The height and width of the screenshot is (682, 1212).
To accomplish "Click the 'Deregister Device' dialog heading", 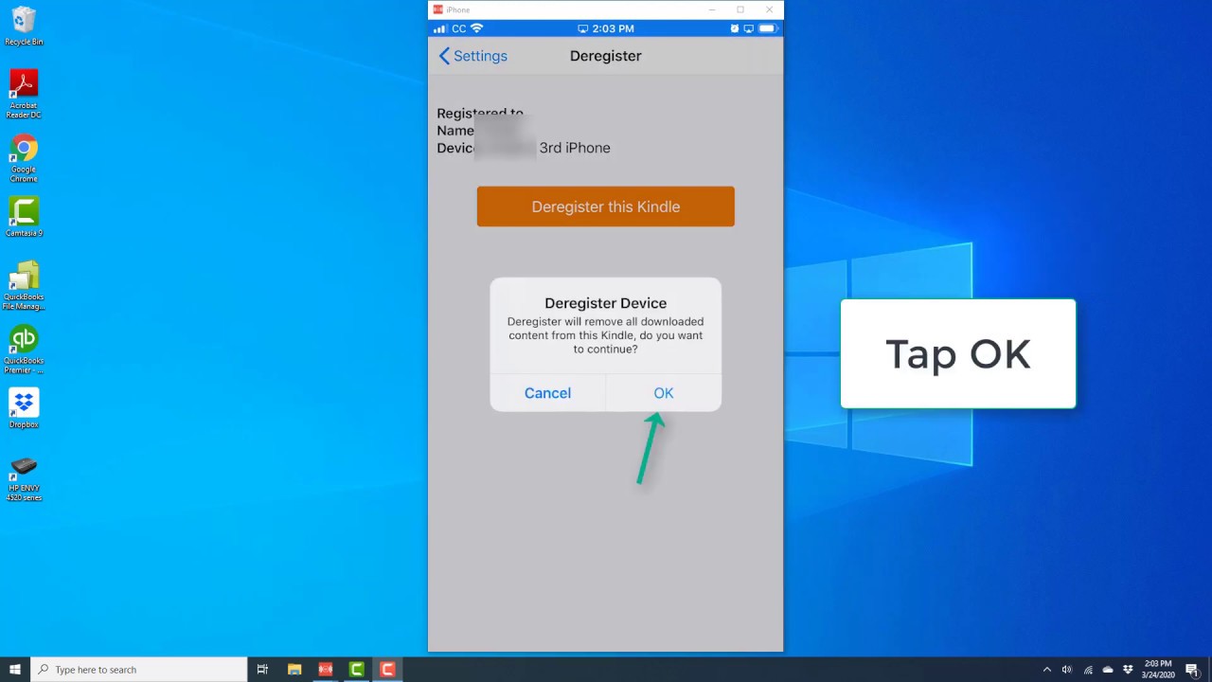I will point(606,303).
